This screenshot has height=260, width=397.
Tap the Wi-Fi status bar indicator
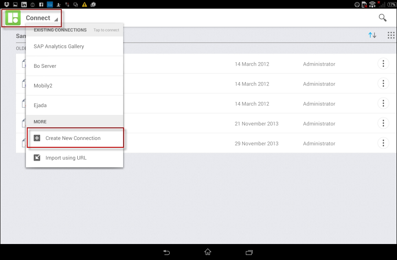(x=372, y=5)
